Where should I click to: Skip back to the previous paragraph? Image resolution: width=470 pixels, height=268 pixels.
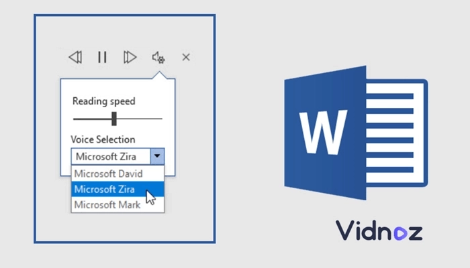point(75,57)
